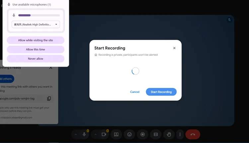249x143 pixels.
Task: Select Allow while visiting the site
Action: 36,40
